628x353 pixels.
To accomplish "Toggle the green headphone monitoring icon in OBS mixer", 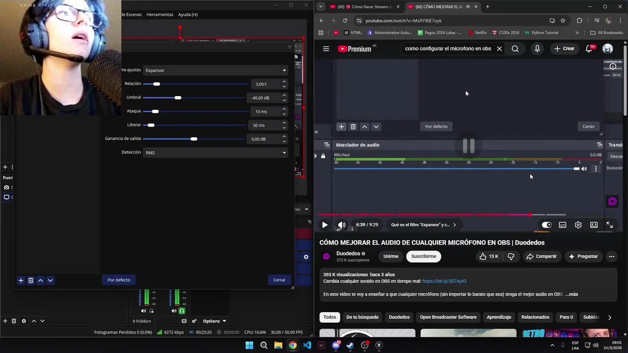I will click(x=182, y=311).
